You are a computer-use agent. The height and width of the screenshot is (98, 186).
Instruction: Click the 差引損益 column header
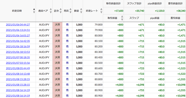click(x=175, y=18)
